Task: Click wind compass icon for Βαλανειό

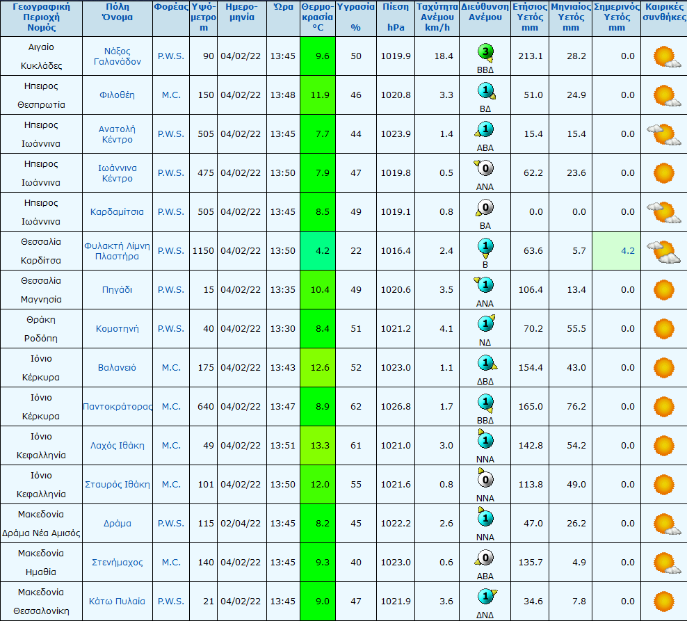Action: point(487,363)
